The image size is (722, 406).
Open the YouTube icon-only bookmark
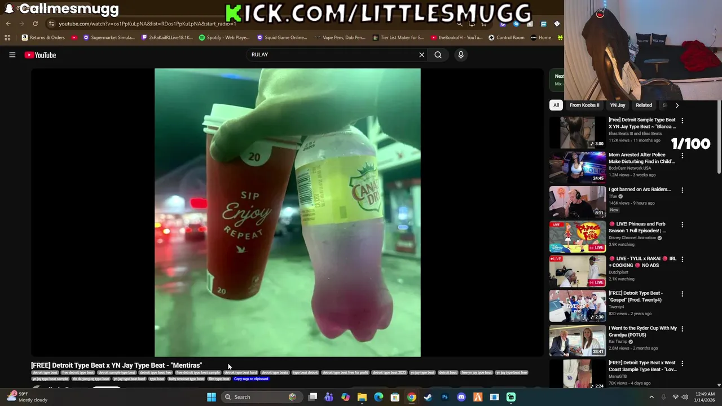point(74,38)
